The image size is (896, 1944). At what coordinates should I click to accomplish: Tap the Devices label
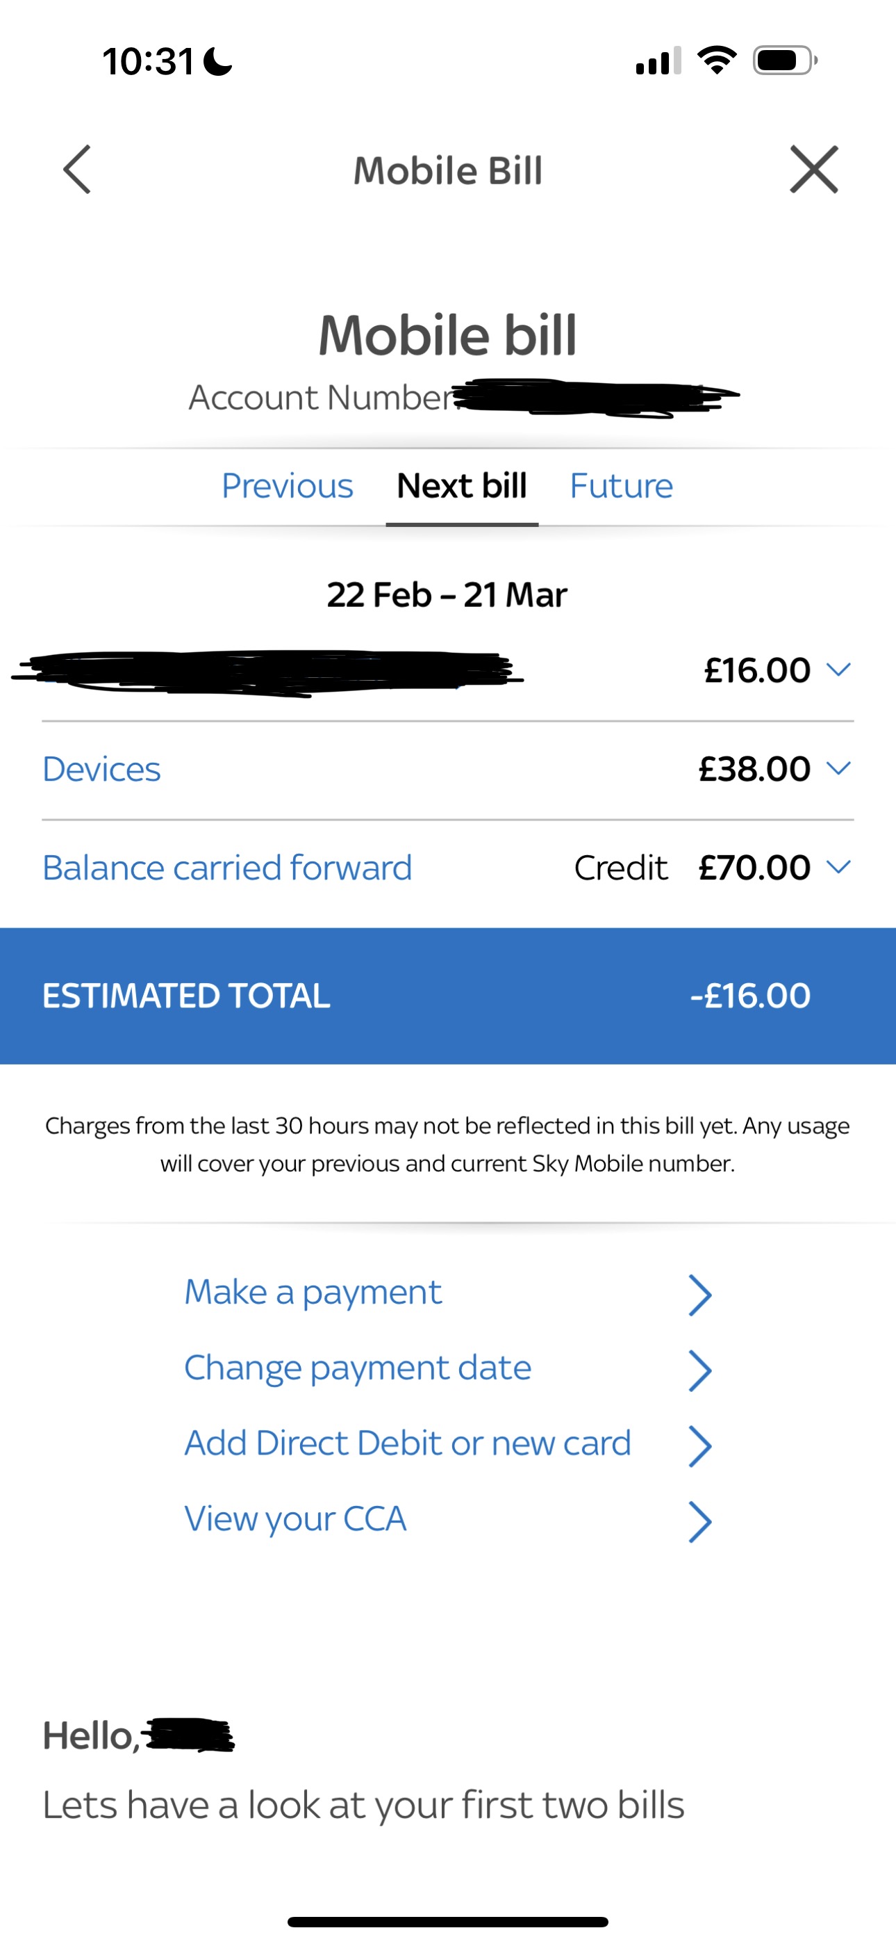pos(102,769)
